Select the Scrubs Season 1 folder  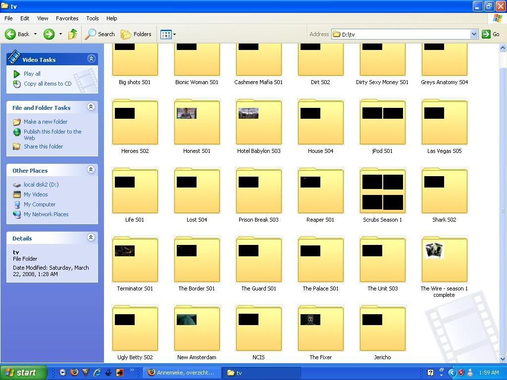[383, 191]
